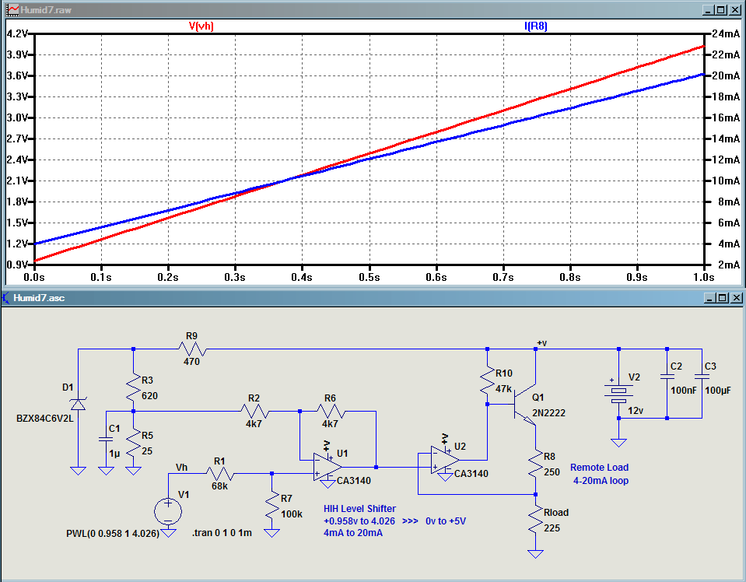This screenshot has width=746, height=582.
Task: Select the PWL(0 0.958 1 4.026) source value
Action: tap(113, 534)
